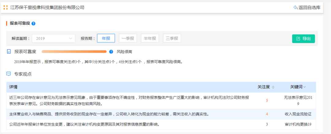Click keyword 审计机构更换19
The width and height of the screenshot is (331, 134).
tap(298, 125)
